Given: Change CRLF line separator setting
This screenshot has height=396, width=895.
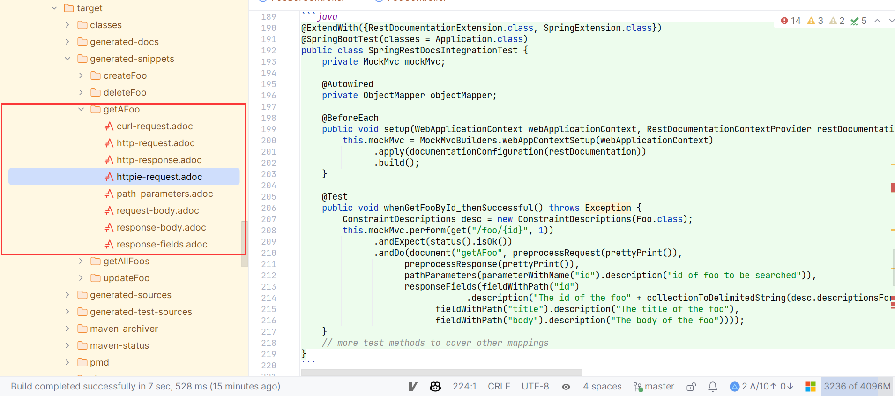Looking at the screenshot, I should pos(499,386).
